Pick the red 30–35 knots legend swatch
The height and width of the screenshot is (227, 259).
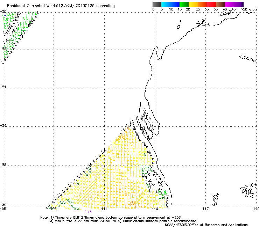tap(211, 4)
